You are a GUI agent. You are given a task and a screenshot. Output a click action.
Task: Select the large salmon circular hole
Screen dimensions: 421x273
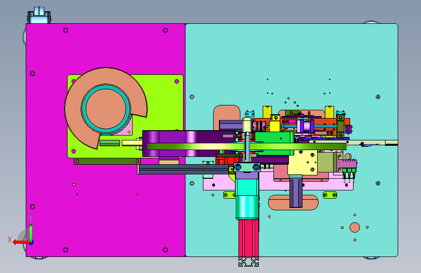(x=354, y=227)
